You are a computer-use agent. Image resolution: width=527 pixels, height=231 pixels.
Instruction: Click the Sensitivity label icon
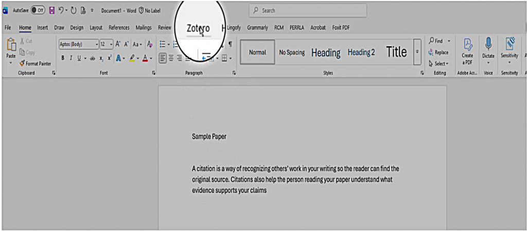pyautogui.click(x=510, y=51)
